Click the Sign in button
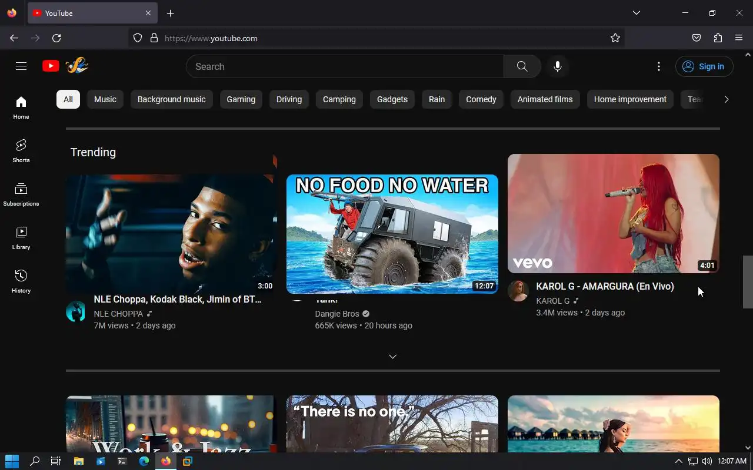The height and width of the screenshot is (470, 753). pyautogui.click(x=704, y=66)
